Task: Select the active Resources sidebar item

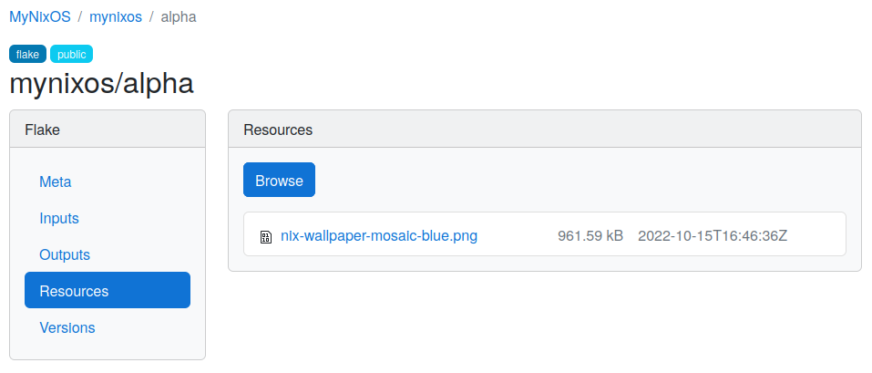Action: pyautogui.click(x=108, y=291)
